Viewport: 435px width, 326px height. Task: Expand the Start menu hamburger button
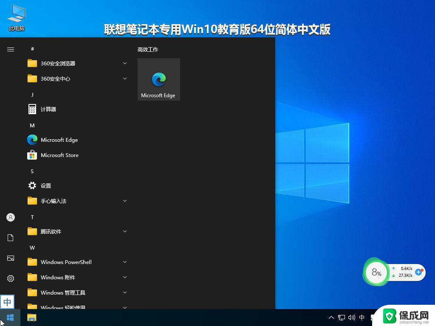click(x=11, y=49)
